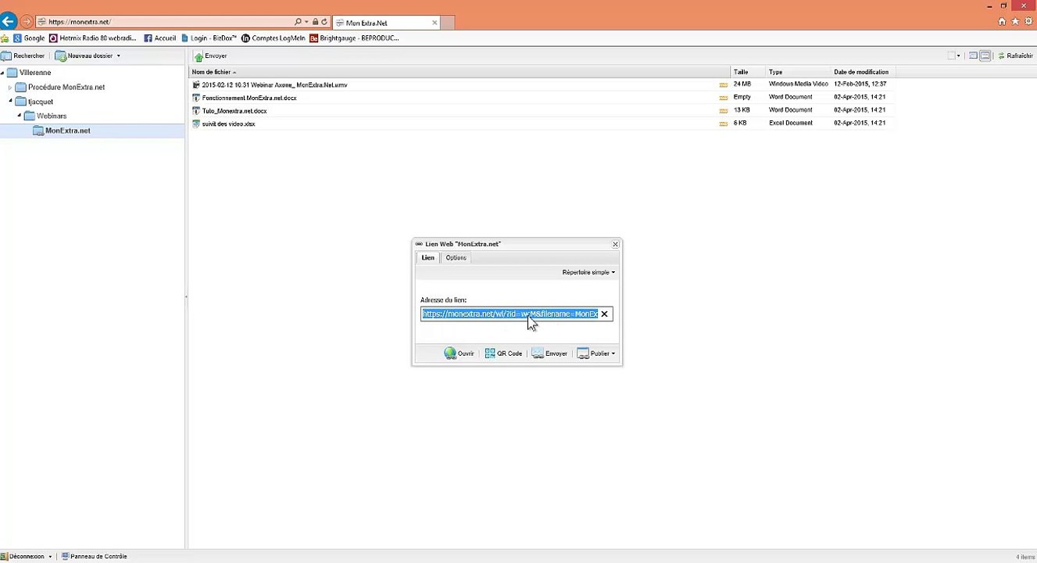Click the Ouvrir globe button in the dialog
Image resolution: width=1037 pixels, height=563 pixels.
tap(459, 353)
